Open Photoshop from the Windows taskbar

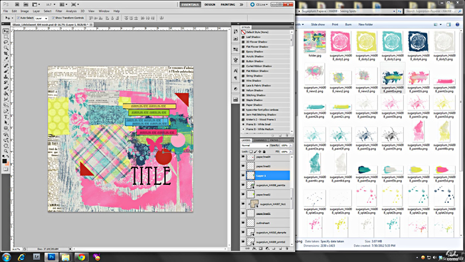coord(51,257)
